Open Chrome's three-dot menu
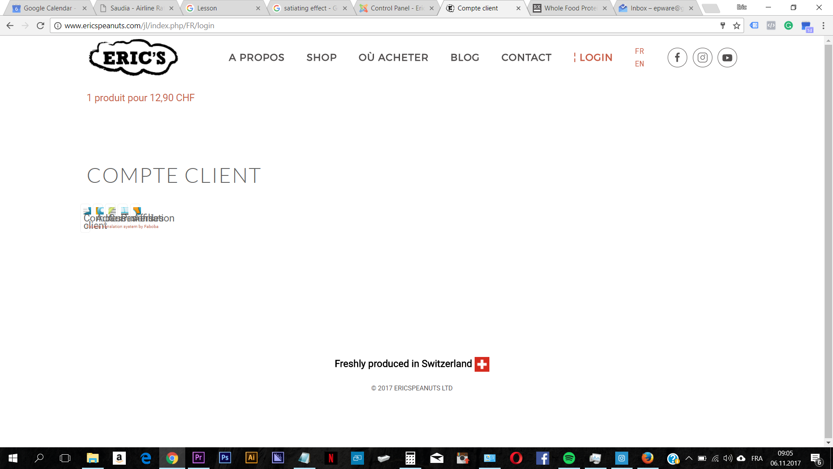Viewport: 833px width, 469px height. coord(823,26)
